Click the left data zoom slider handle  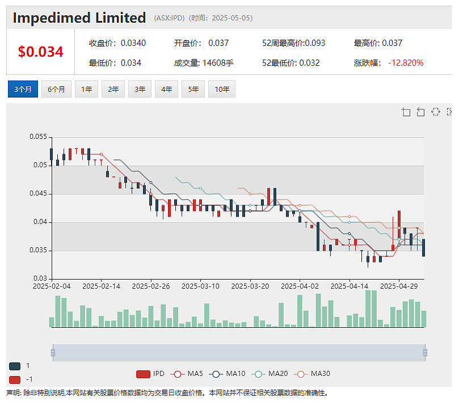point(53,353)
